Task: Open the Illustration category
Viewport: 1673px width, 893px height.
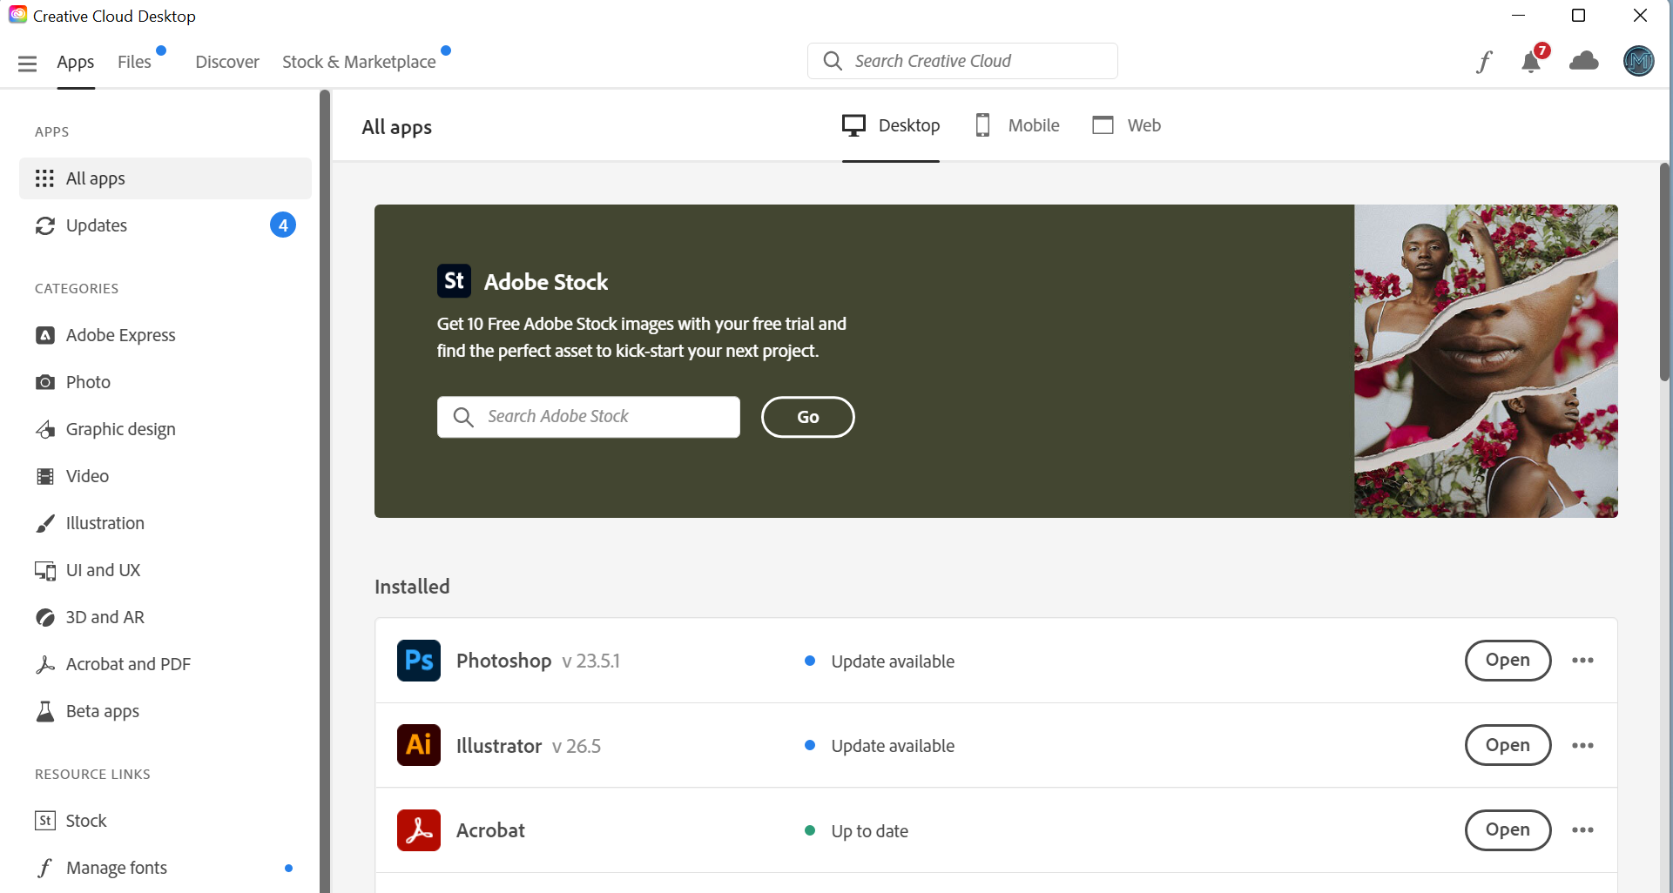Action: coord(105,522)
